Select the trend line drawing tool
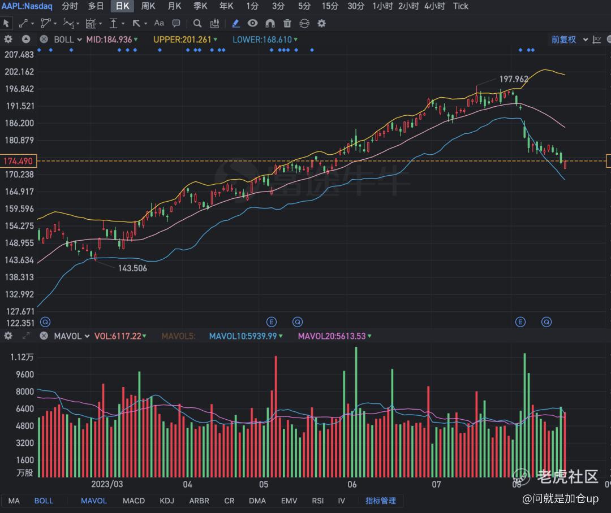 point(23,23)
